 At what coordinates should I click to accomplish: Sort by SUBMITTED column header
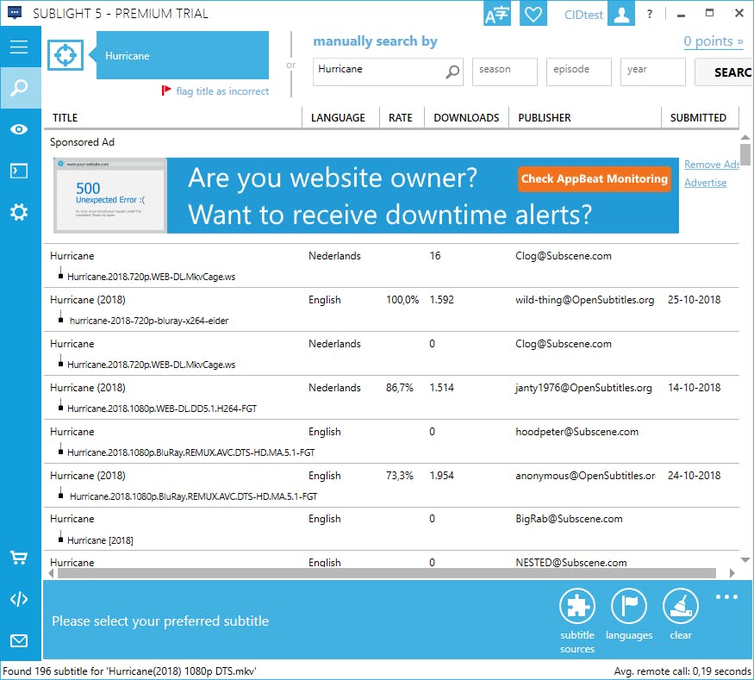click(x=698, y=118)
